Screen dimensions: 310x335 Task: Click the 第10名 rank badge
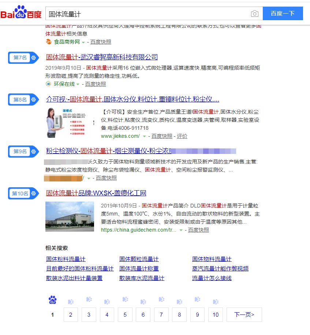(x=23, y=194)
